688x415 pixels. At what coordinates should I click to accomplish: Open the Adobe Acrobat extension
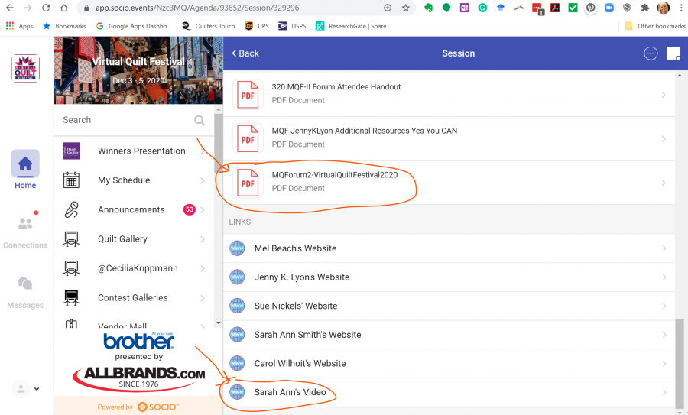(x=555, y=8)
